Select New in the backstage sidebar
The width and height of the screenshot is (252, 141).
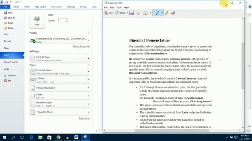(x=6, y=48)
